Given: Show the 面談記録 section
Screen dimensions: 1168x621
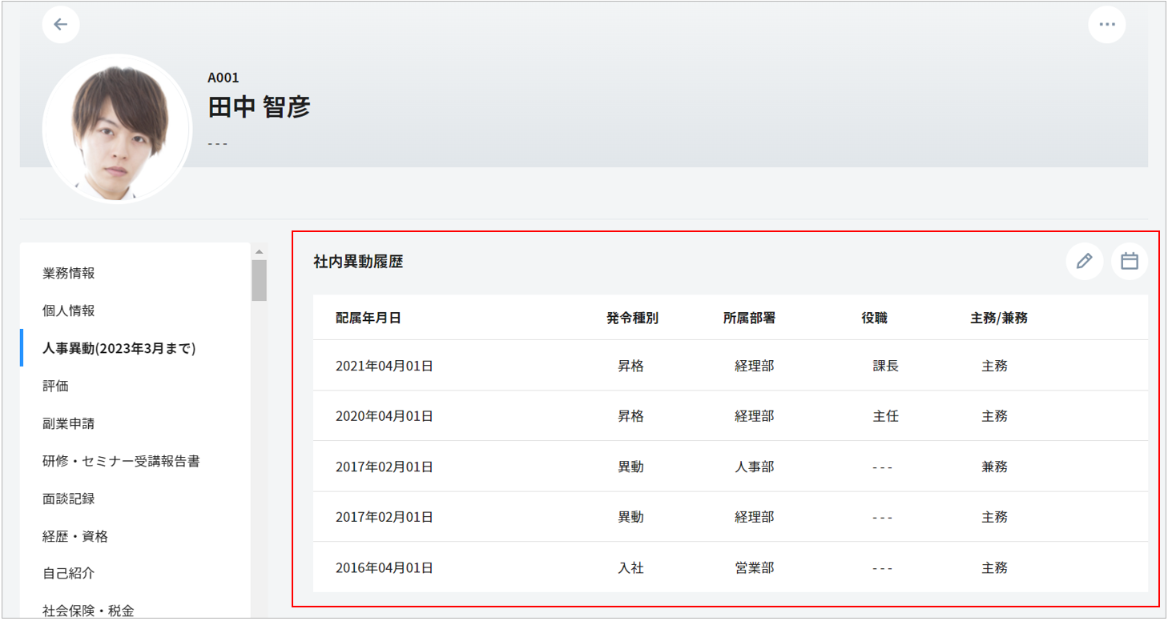Looking at the screenshot, I should click(69, 499).
